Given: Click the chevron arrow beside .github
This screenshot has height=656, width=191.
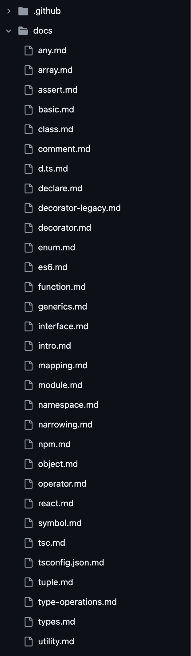Looking at the screenshot, I should pyautogui.click(x=9, y=11).
